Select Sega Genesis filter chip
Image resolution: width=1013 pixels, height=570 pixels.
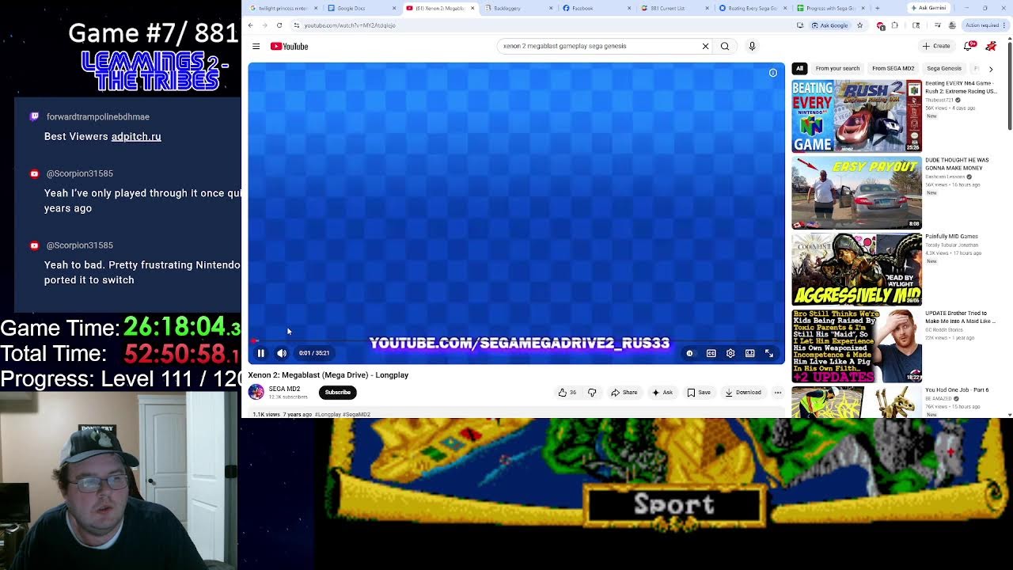tap(944, 69)
